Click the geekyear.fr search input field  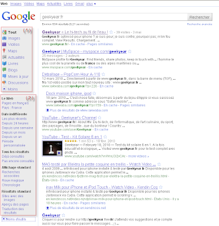(x=113, y=17)
